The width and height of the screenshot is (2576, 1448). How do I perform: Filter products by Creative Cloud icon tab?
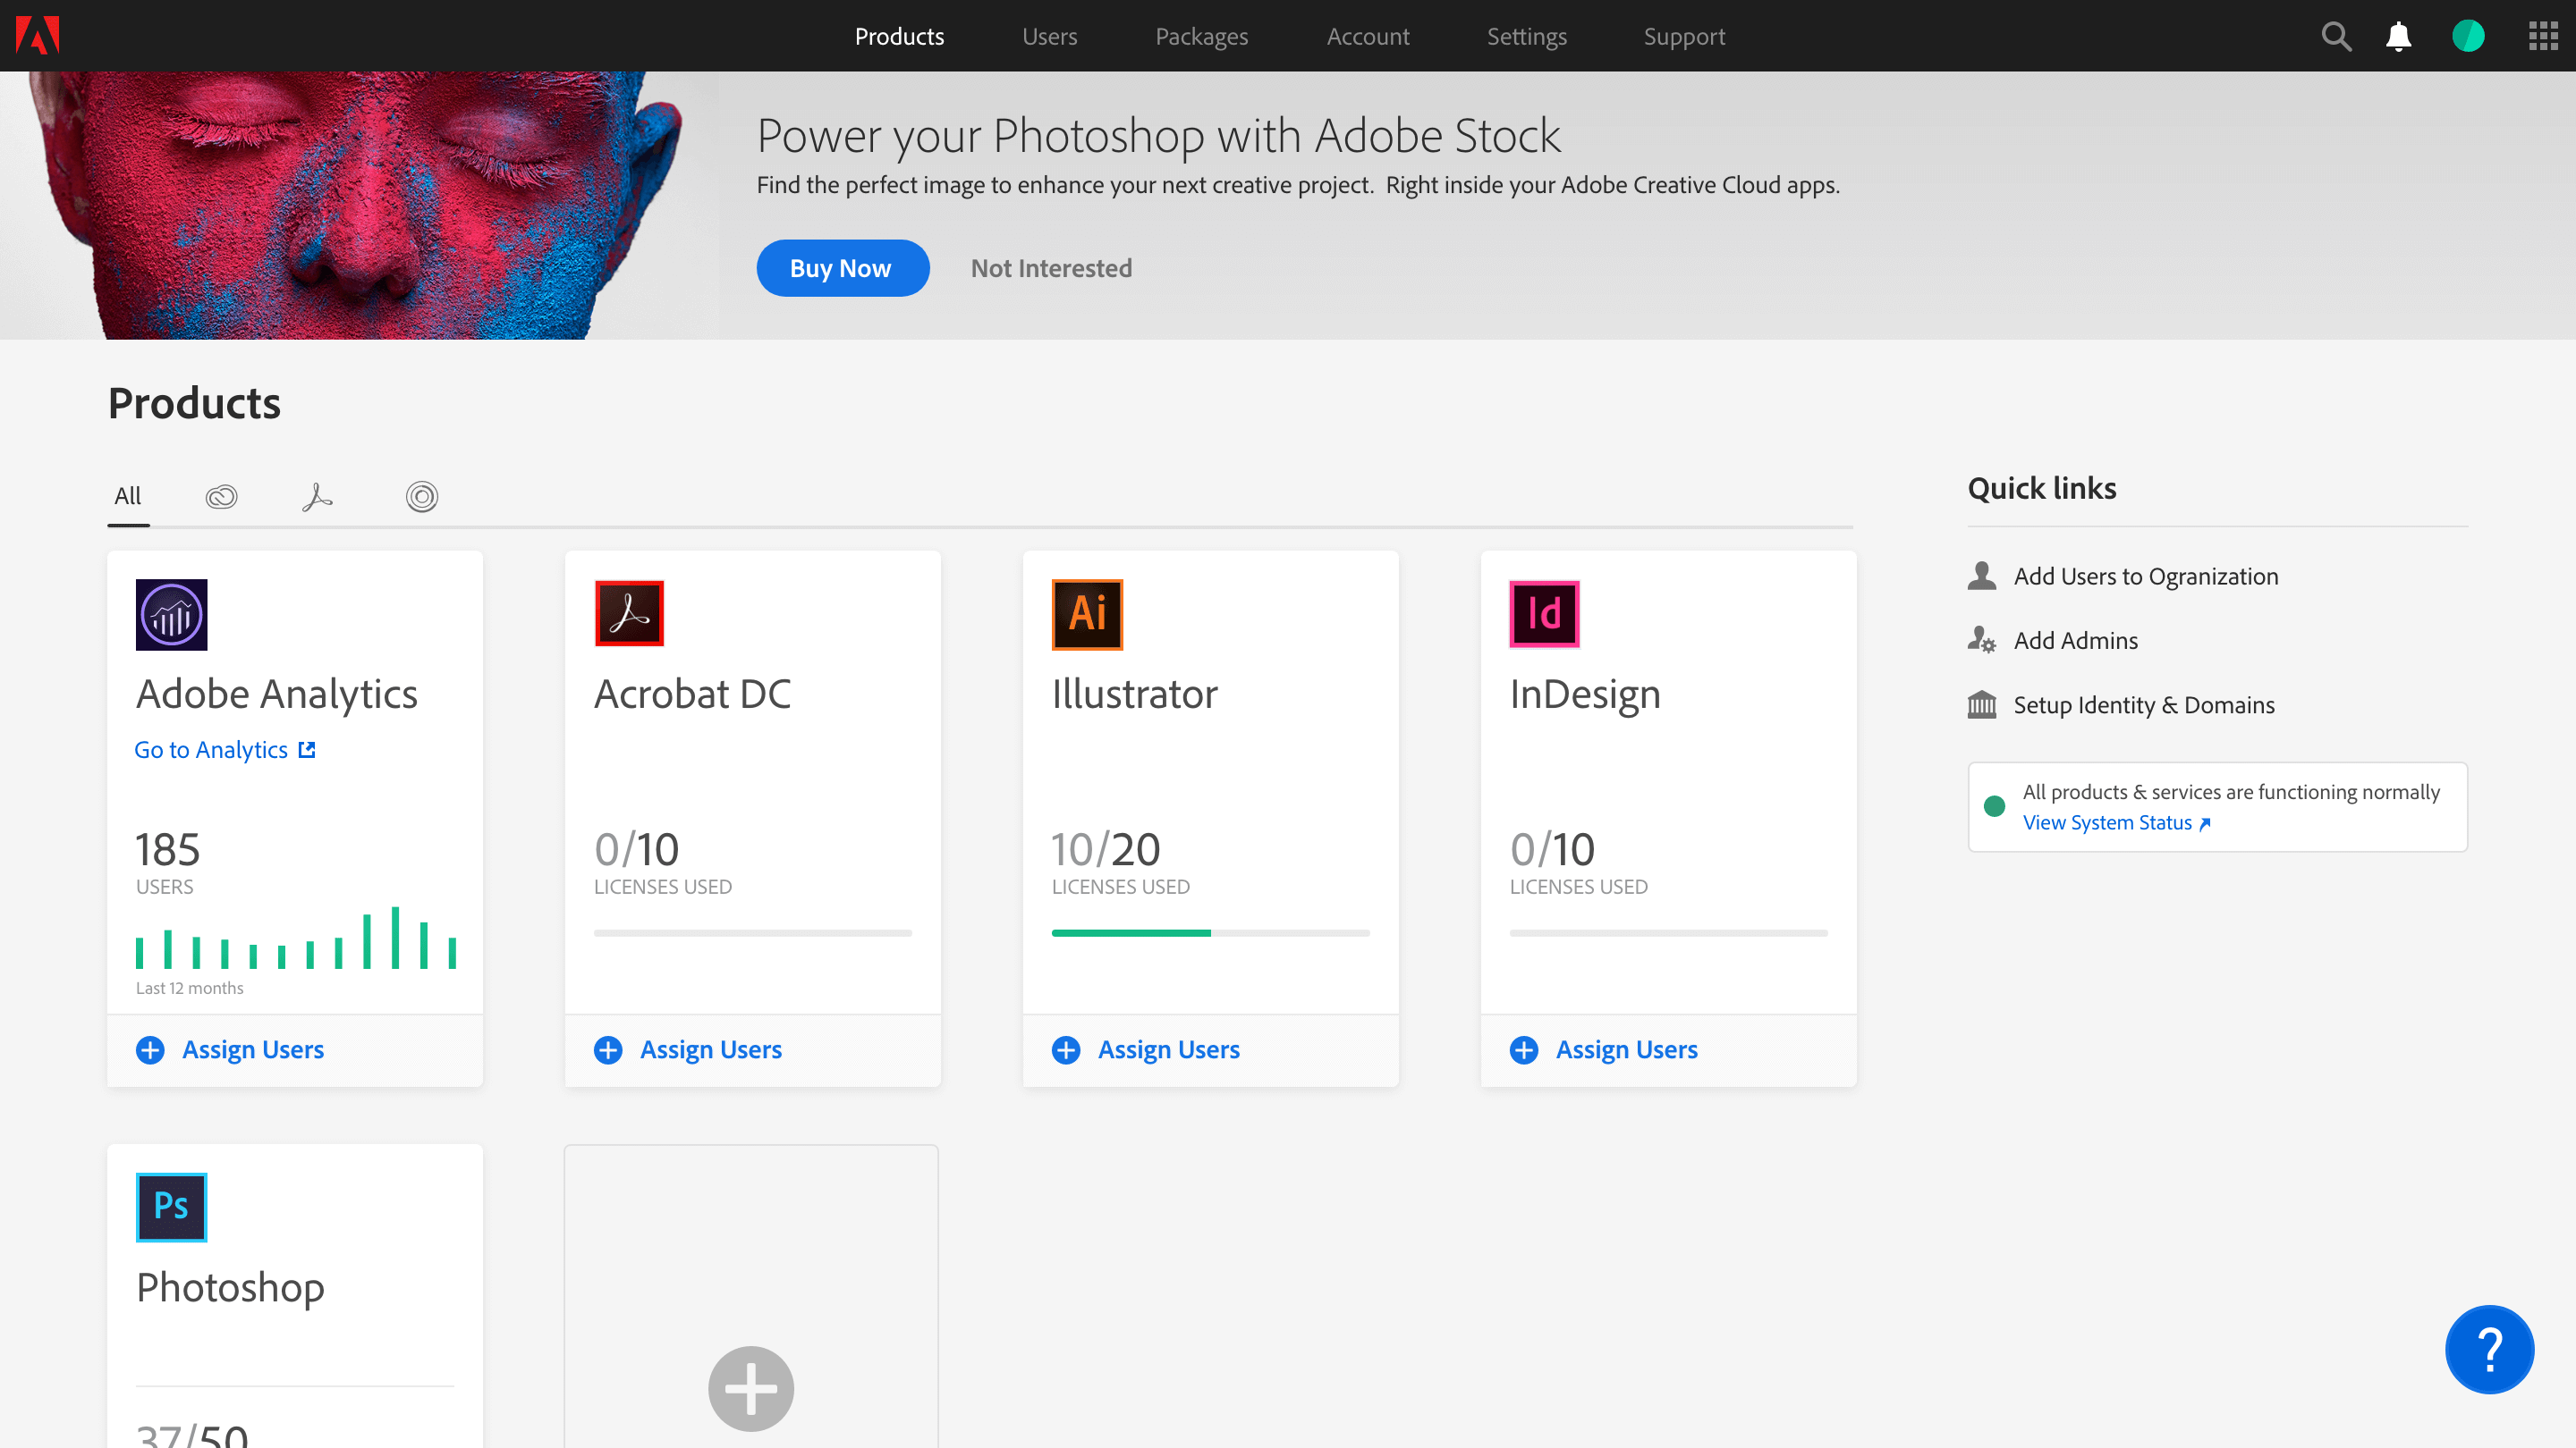(221, 497)
